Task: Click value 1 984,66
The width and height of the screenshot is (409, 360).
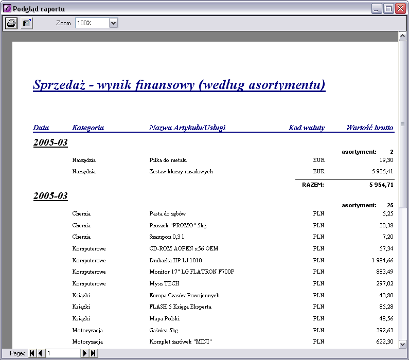Action: click(x=382, y=260)
